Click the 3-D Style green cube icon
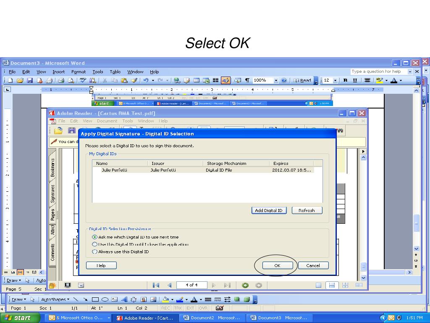Image resolution: width=430 pixels, height=323 pixels. [247, 299]
